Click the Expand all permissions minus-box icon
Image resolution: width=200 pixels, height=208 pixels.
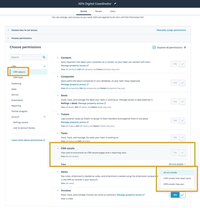[x=154, y=47]
